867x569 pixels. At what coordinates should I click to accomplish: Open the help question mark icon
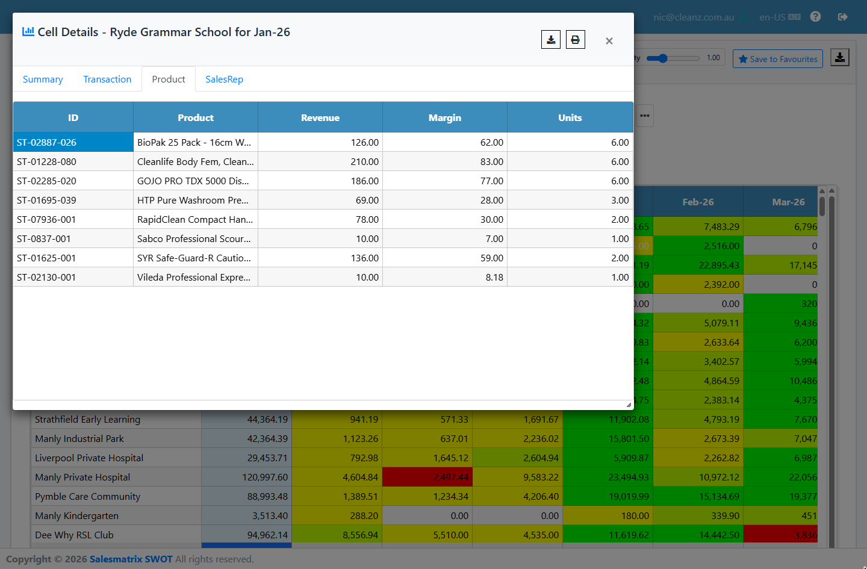click(815, 17)
